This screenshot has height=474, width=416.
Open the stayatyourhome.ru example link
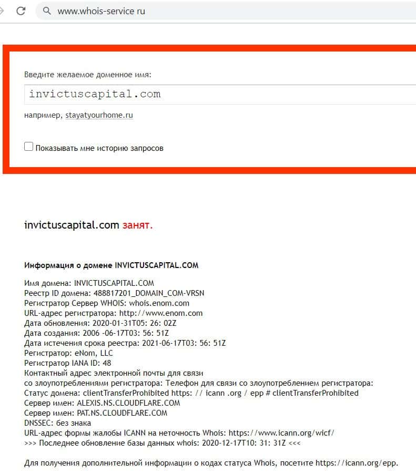click(x=99, y=115)
